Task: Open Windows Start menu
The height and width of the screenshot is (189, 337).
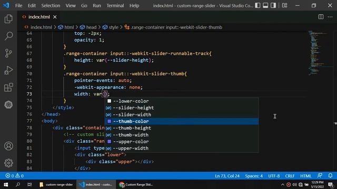Action: click(x=6, y=184)
